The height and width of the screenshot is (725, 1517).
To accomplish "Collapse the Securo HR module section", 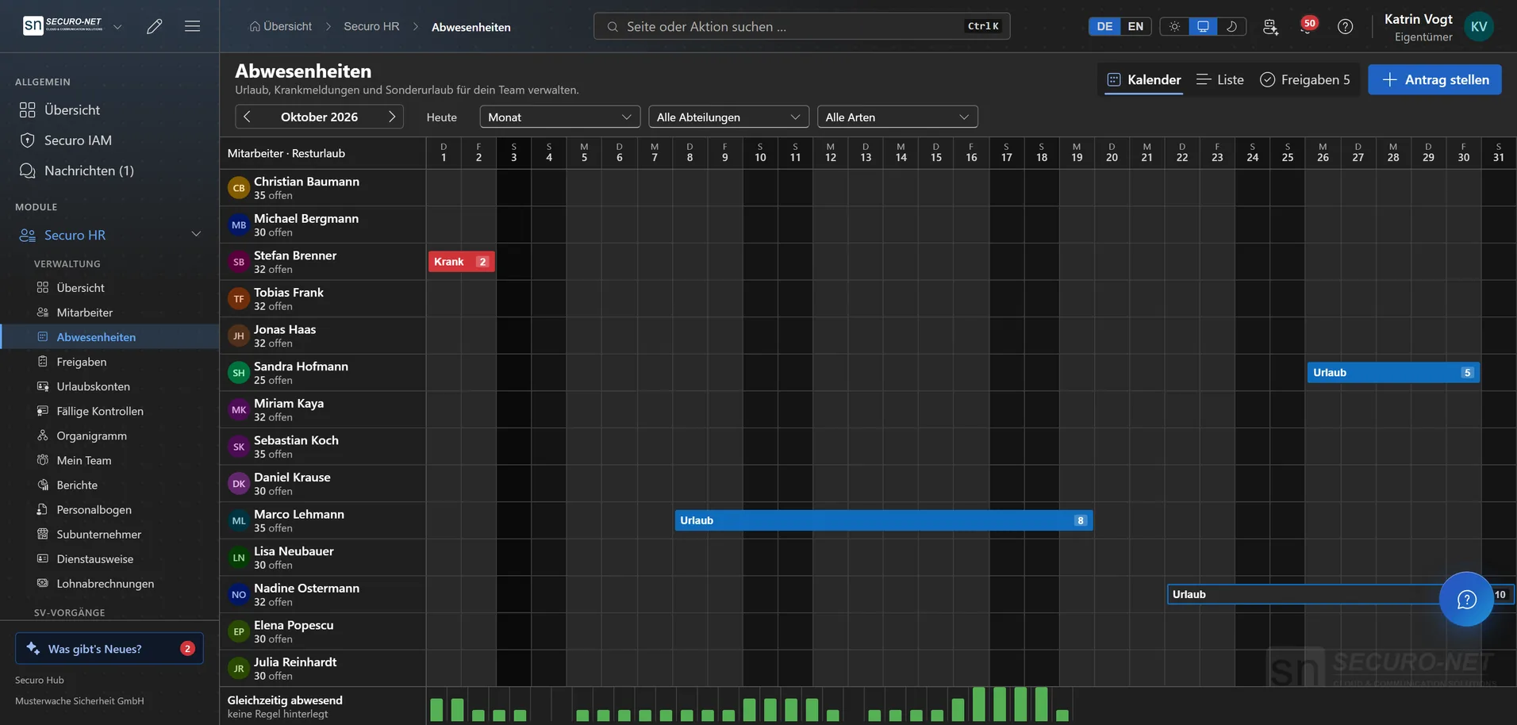I will 196,235.
